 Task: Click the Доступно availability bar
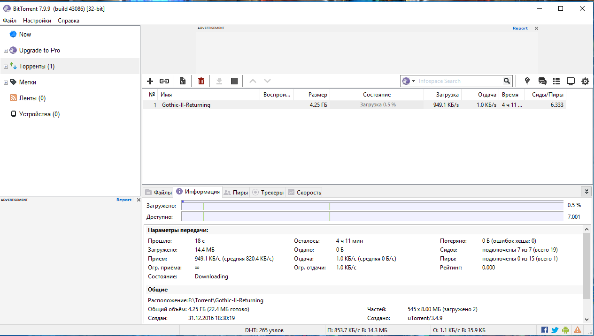(372, 217)
